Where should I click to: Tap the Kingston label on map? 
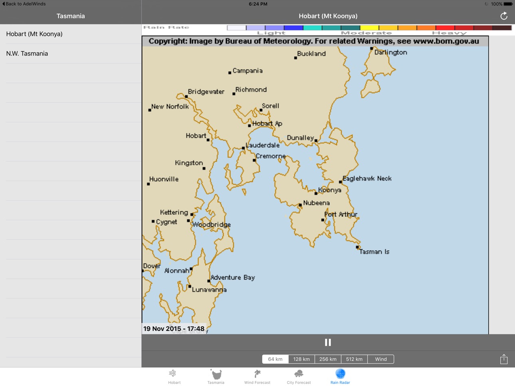[189, 163]
